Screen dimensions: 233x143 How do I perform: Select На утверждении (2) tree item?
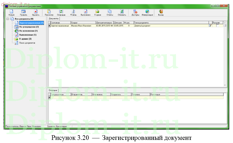pyautogui.click(x=29, y=27)
